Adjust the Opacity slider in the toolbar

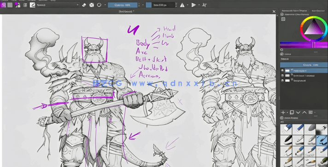(x=123, y=5)
